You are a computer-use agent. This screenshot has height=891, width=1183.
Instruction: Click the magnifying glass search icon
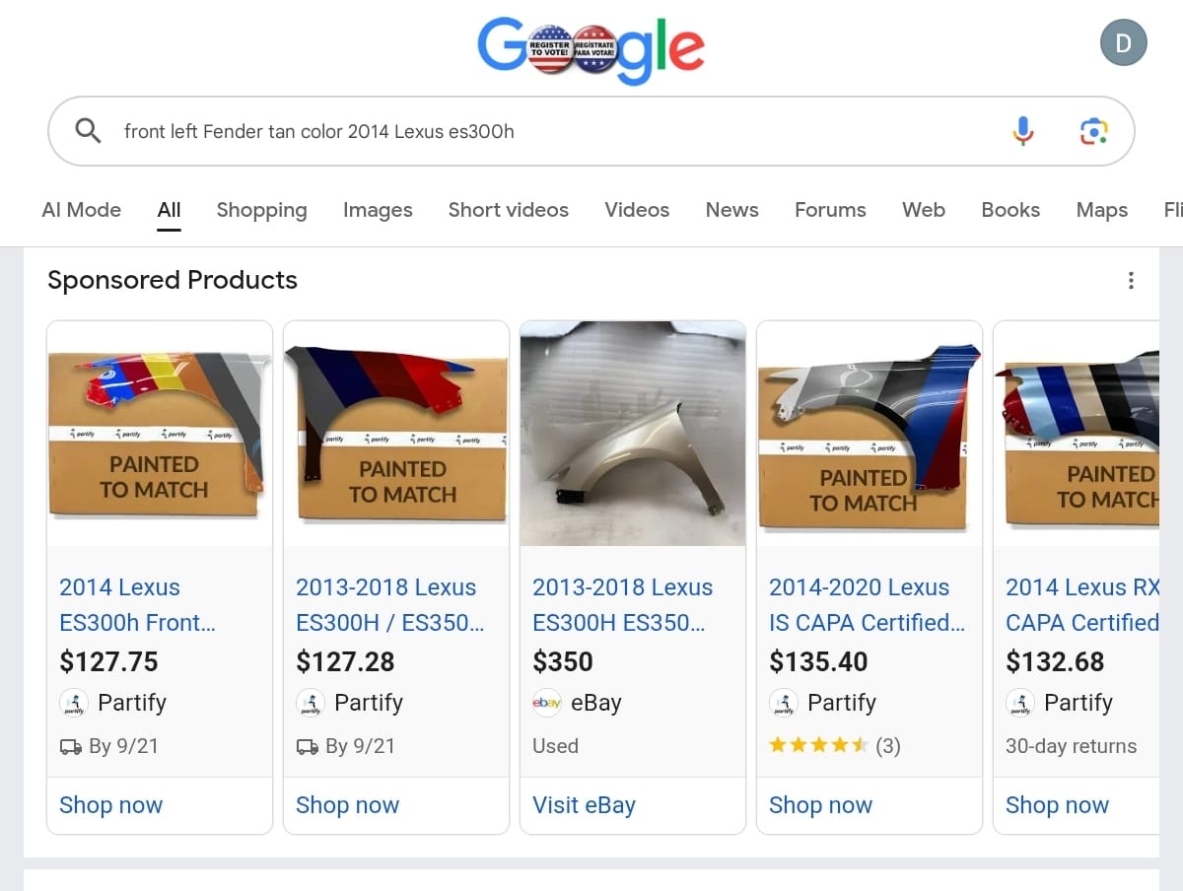[x=88, y=131]
